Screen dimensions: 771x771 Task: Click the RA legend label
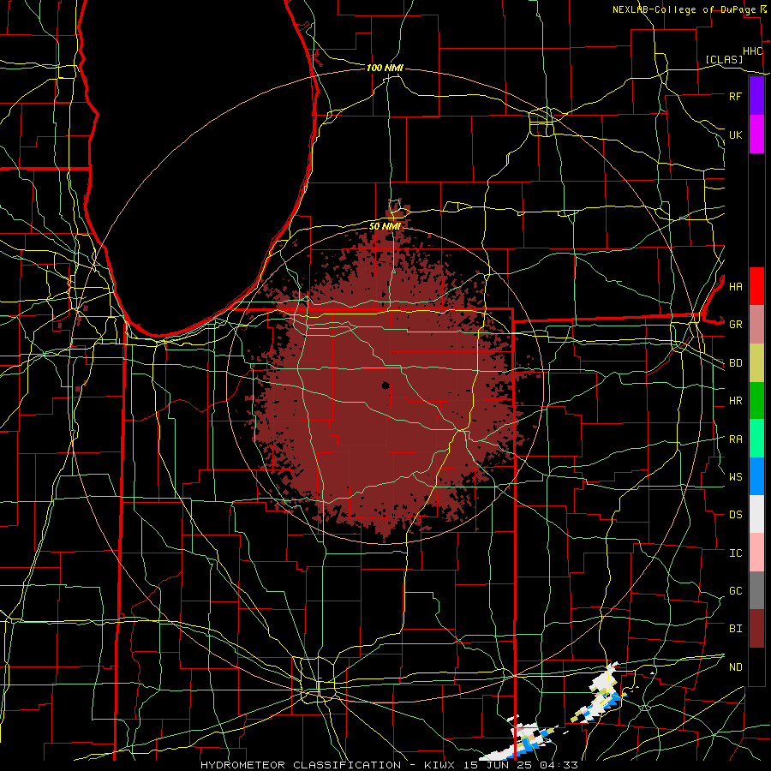(x=735, y=439)
